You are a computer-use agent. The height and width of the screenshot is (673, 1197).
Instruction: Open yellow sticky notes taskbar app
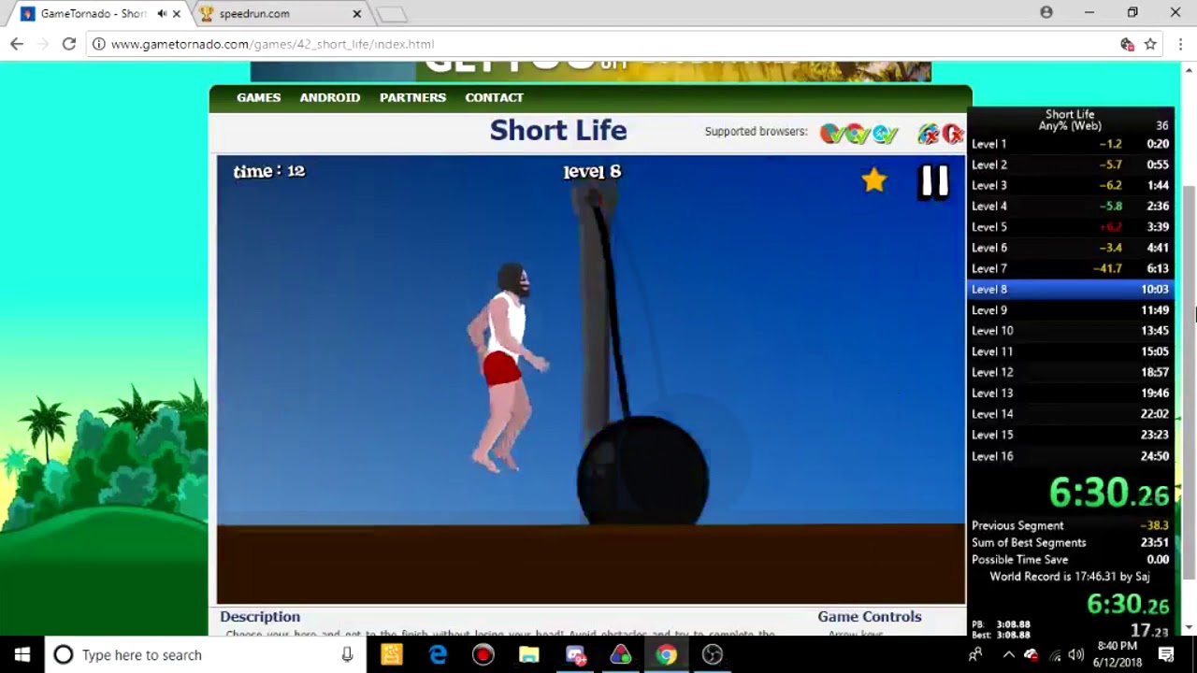pyautogui.click(x=392, y=654)
